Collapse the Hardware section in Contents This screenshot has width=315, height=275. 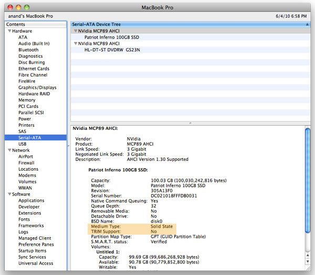[x=9, y=31]
